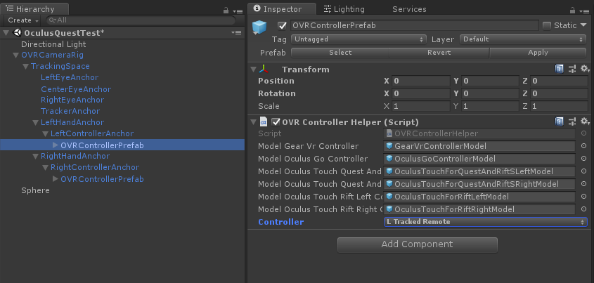This screenshot has height=283, width=594.
Task: Select RightEyeAnchor in Hierarchy
Action: [x=72, y=100]
